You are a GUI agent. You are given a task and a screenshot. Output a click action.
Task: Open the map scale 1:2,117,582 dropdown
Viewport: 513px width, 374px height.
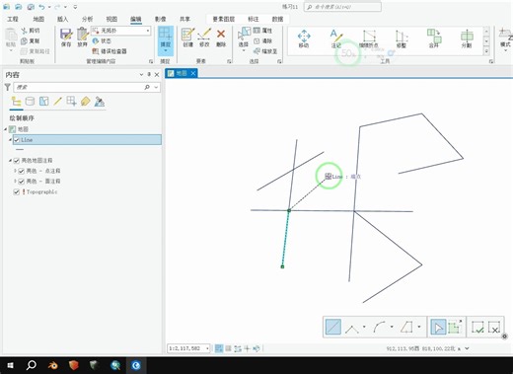(x=207, y=348)
